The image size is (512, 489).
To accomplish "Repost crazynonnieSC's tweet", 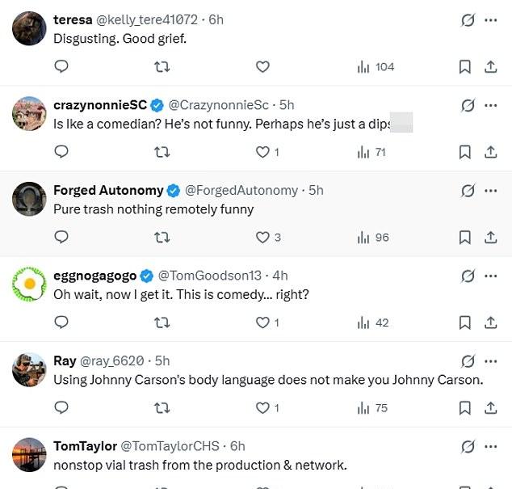I will [162, 152].
